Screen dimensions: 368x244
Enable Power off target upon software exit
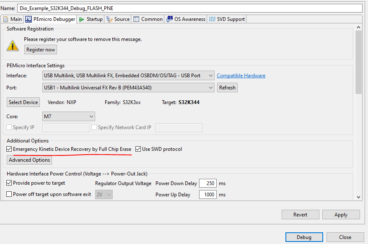9,194
